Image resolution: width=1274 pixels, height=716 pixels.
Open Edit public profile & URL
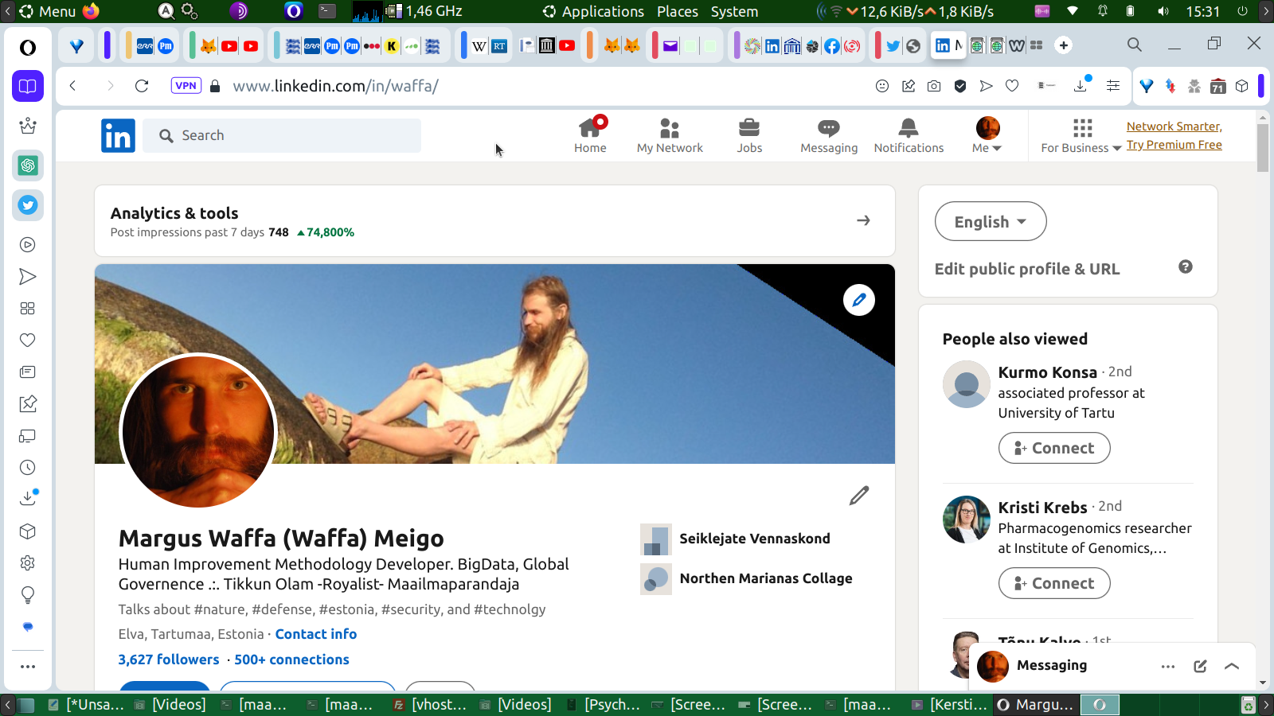pyautogui.click(x=1027, y=269)
